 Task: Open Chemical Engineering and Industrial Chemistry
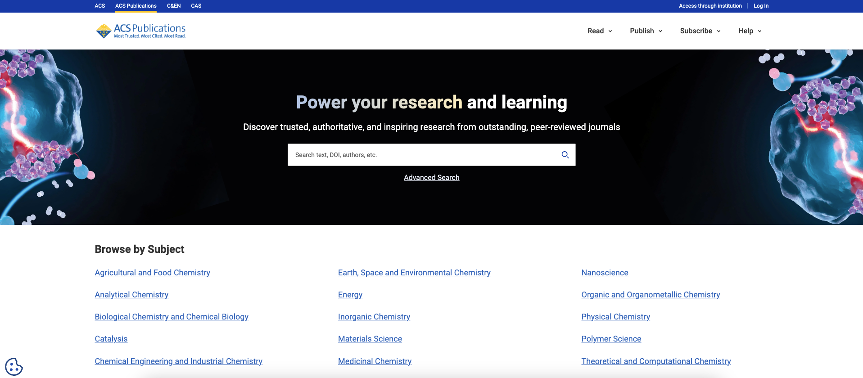pyautogui.click(x=179, y=361)
